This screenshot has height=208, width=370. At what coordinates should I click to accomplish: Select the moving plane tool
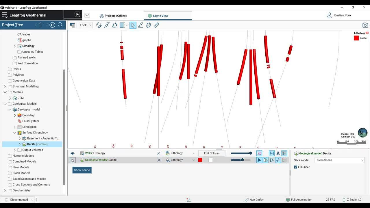pyautogui.click(x=115, y=25)
